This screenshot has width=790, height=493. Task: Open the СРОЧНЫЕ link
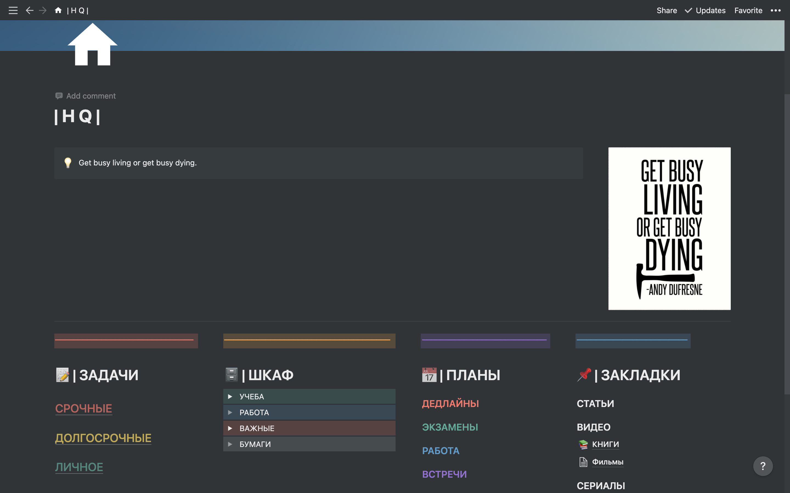pyautogui.click(x=84, y=408)
